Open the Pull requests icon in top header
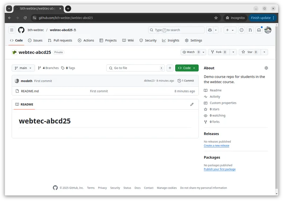The height and width of the screenshot is (201, 283). pyautogui.click(x=250, y=30)
